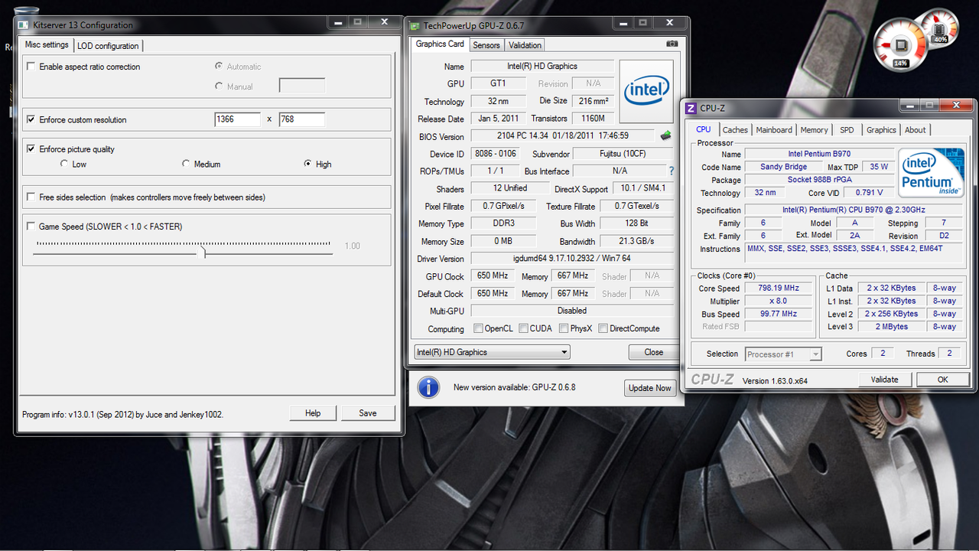Click the Bus Interface question mark in GPU-Z

(x=672, y=171)
